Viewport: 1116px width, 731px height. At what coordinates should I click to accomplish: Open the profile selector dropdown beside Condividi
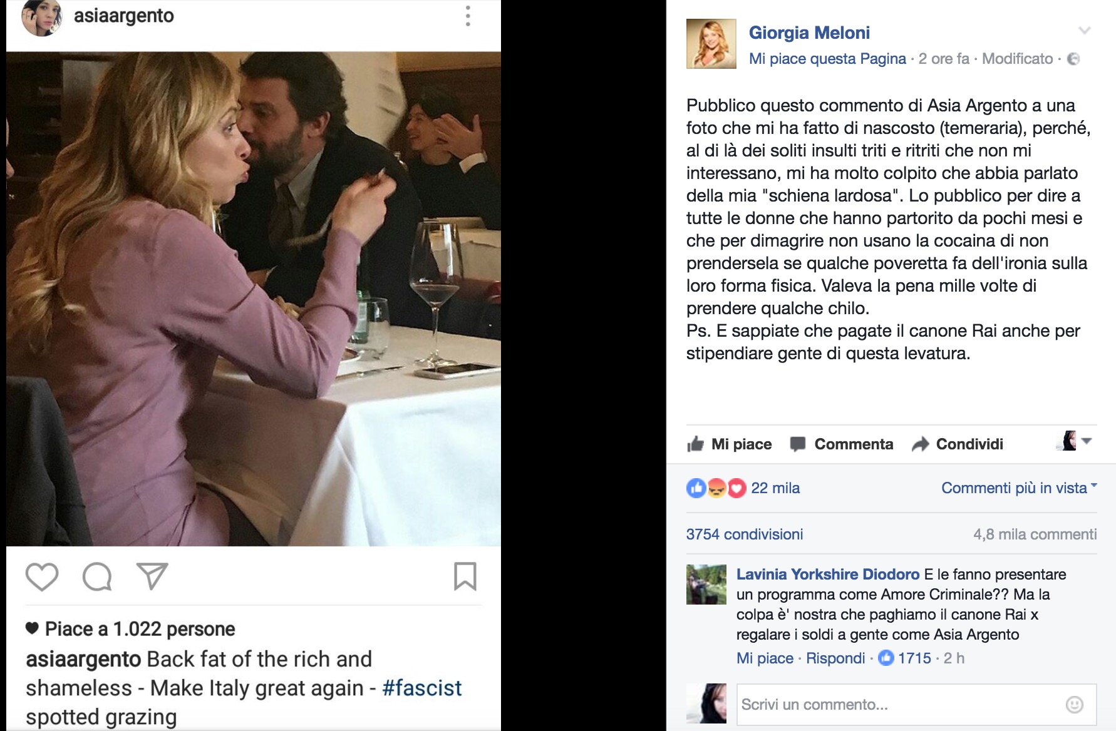pos(1075,441)
